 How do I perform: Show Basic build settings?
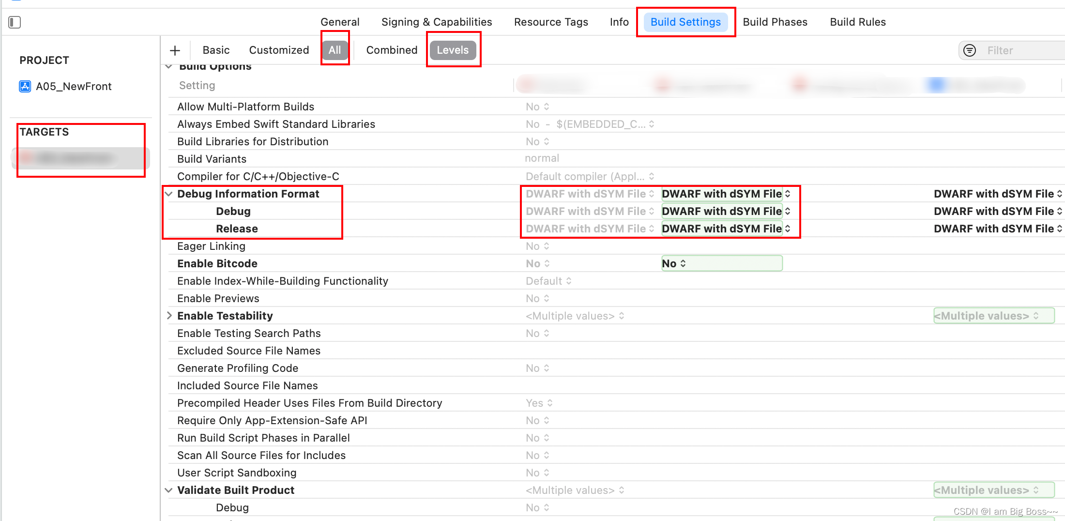click(x=216, y=50)
